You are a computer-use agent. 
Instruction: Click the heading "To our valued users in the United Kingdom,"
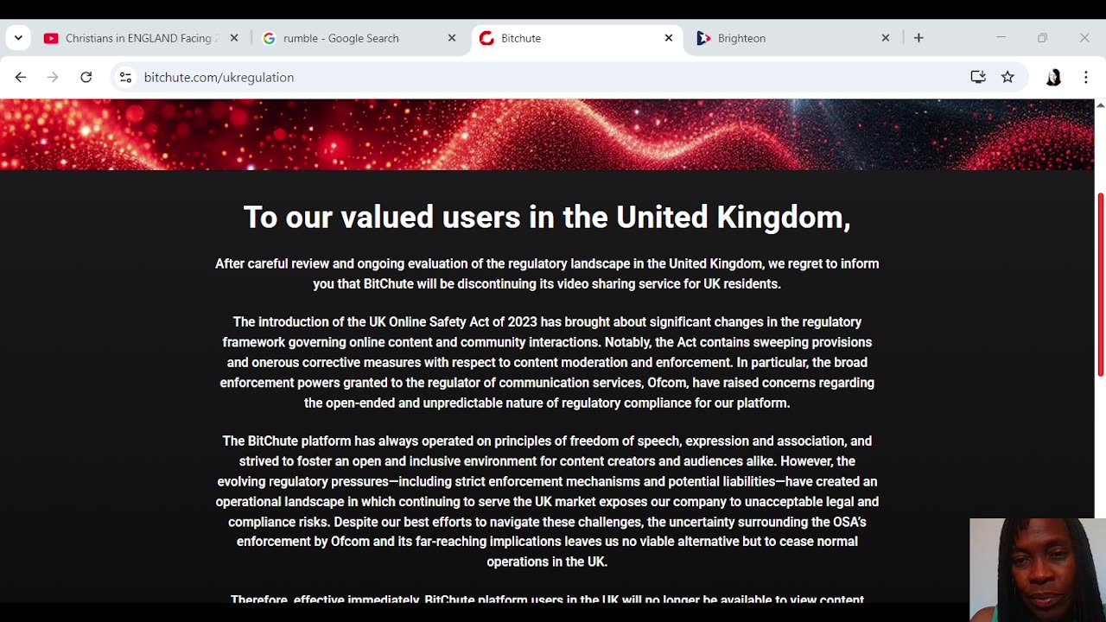click(547, 217)
